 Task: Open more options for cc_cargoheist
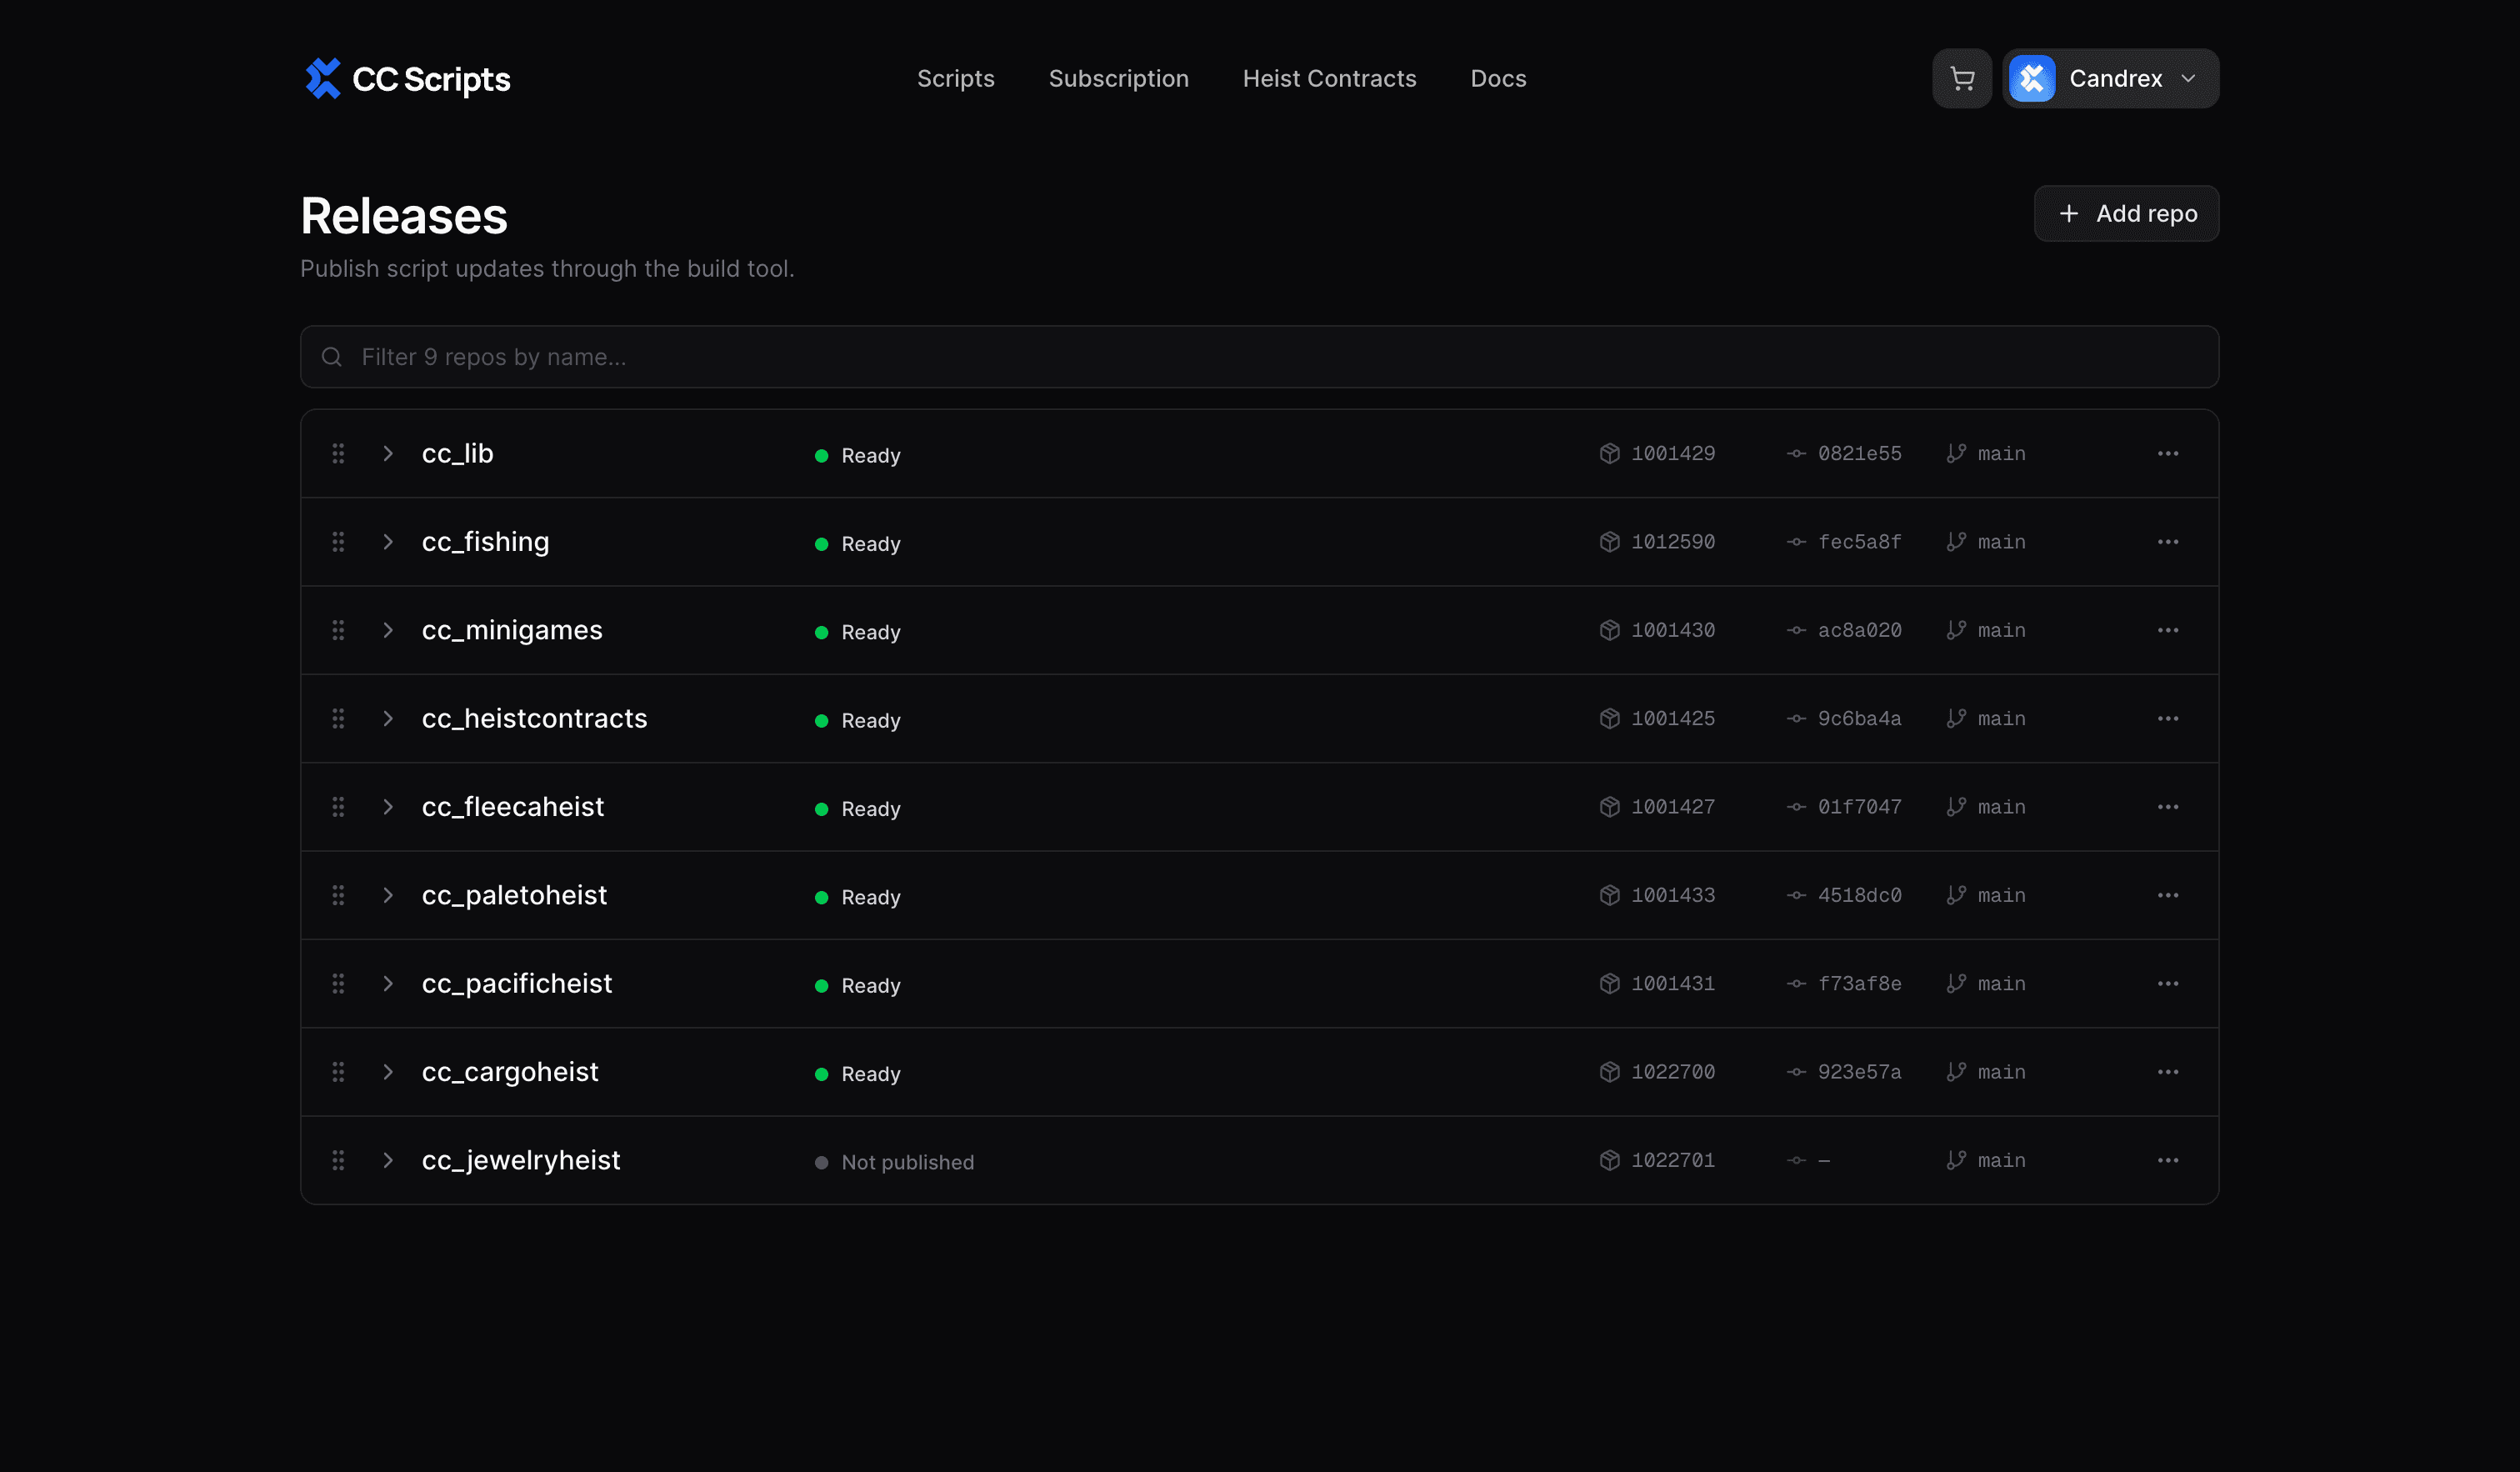point(2168,1071)
